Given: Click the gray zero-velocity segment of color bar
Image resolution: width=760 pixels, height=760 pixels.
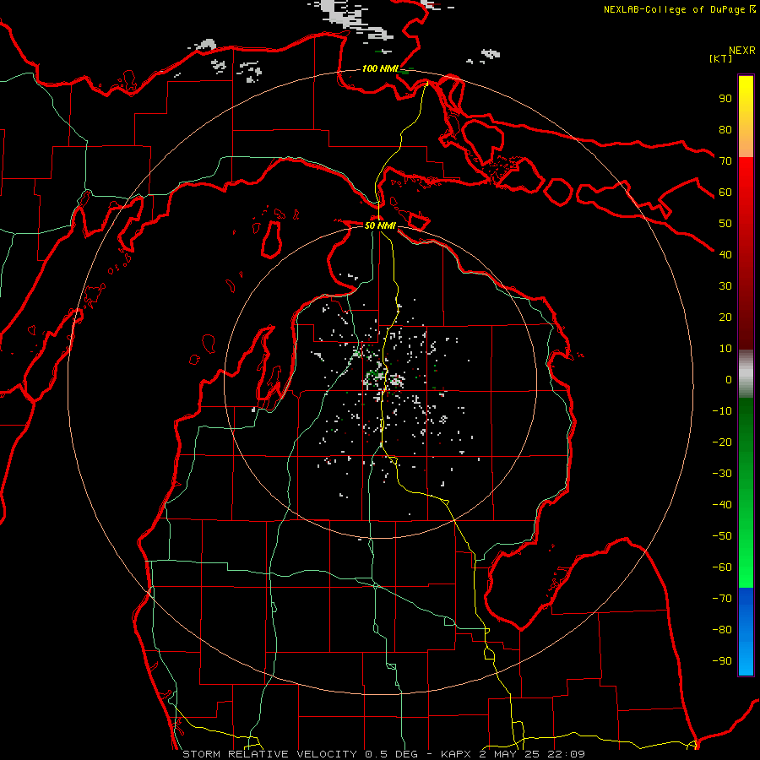Looking at the screenshot, I should click(x=746, y=374).
